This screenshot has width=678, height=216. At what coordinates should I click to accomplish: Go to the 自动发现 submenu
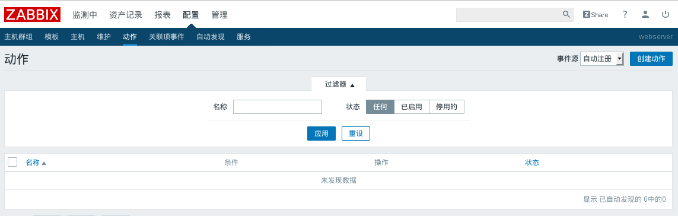(x=211, y=37)
